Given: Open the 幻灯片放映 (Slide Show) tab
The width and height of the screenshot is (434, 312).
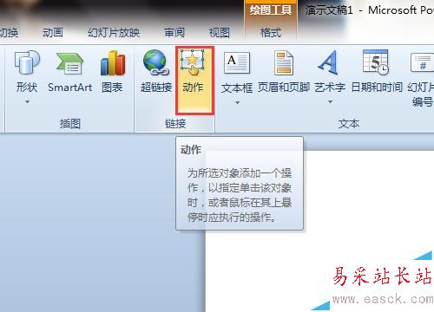Looking at the screenshot, I should coord(114,32).
